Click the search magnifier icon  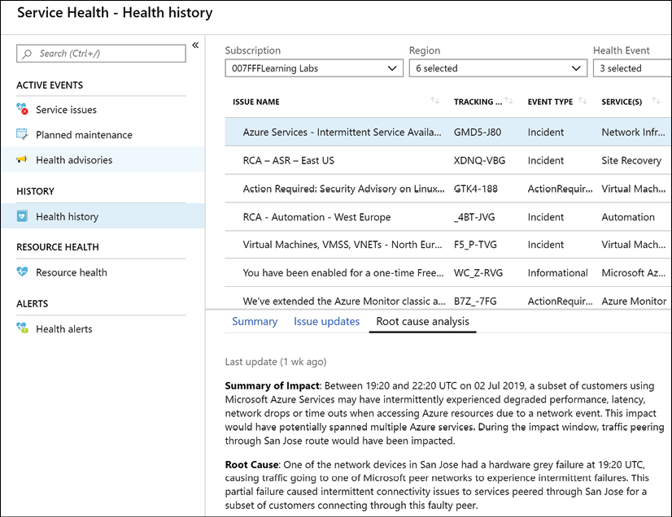(27, 54)
